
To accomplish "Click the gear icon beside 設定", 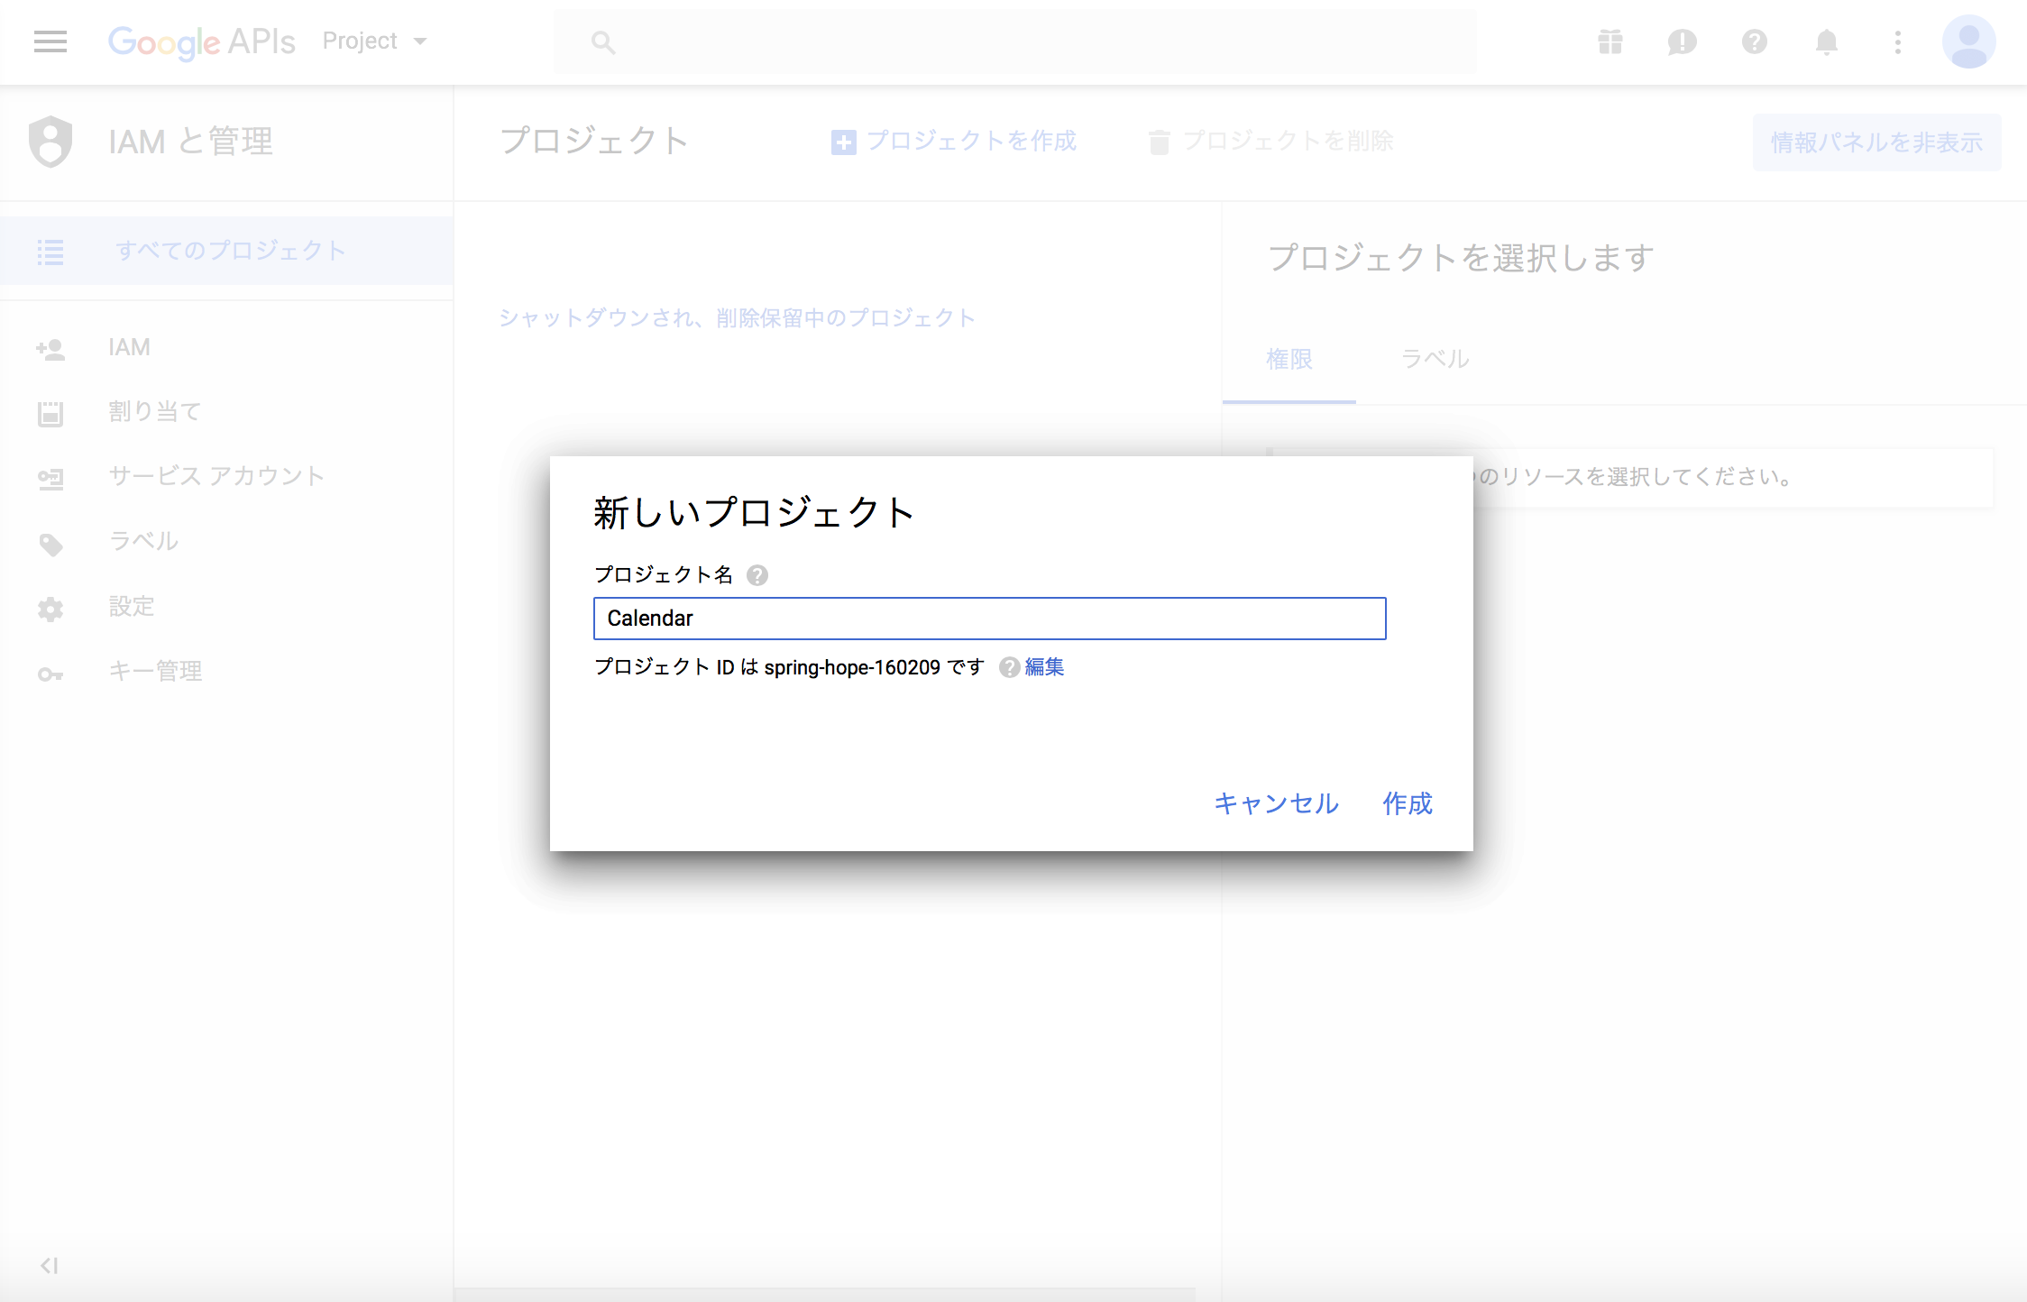I will pyautogui.click(x=50, y=610).
